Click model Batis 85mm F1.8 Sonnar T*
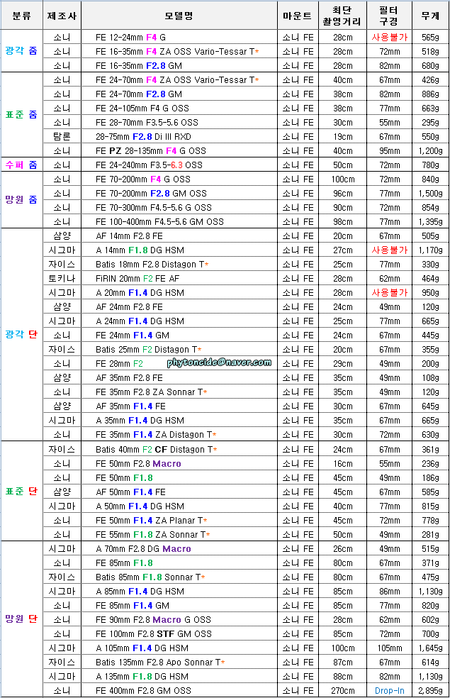450x698 pixels. [150, 578]
